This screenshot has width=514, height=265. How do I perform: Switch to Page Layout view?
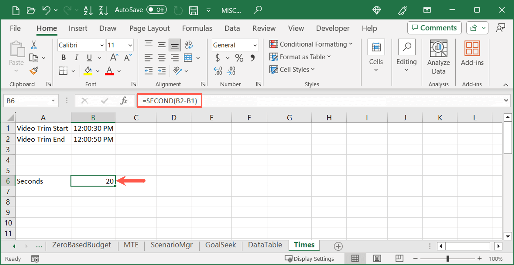pyautogui.click(x=377, y=259)
